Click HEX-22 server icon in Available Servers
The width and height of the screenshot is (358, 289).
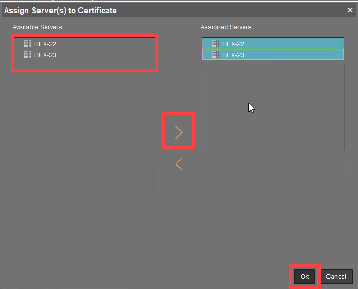[x=27, y=44]
